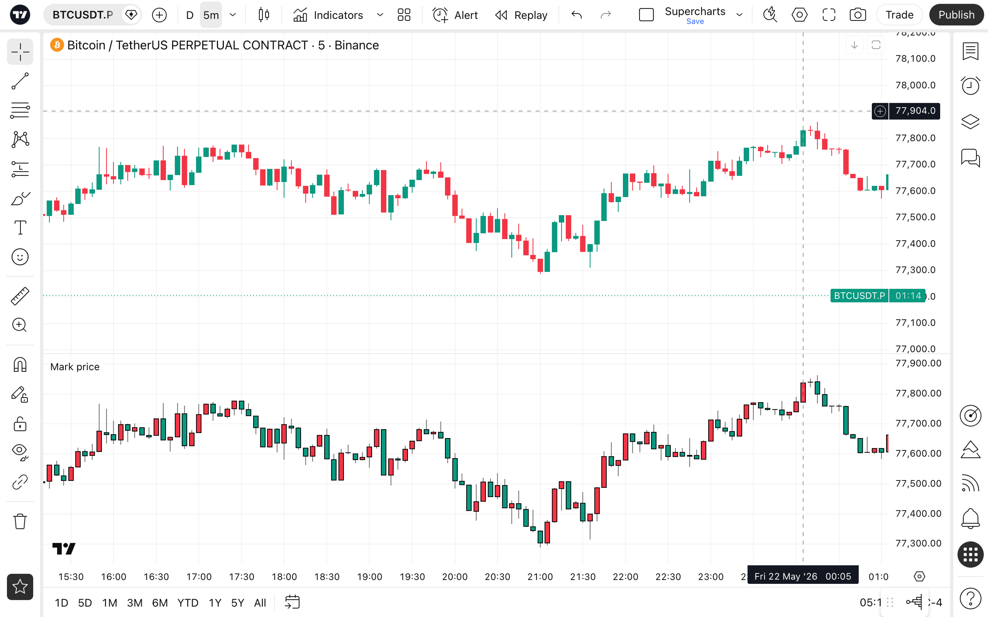The height and width of the screenshot is (617, 988).
Task: Switch range to 1M
Action: click(110, 603)
